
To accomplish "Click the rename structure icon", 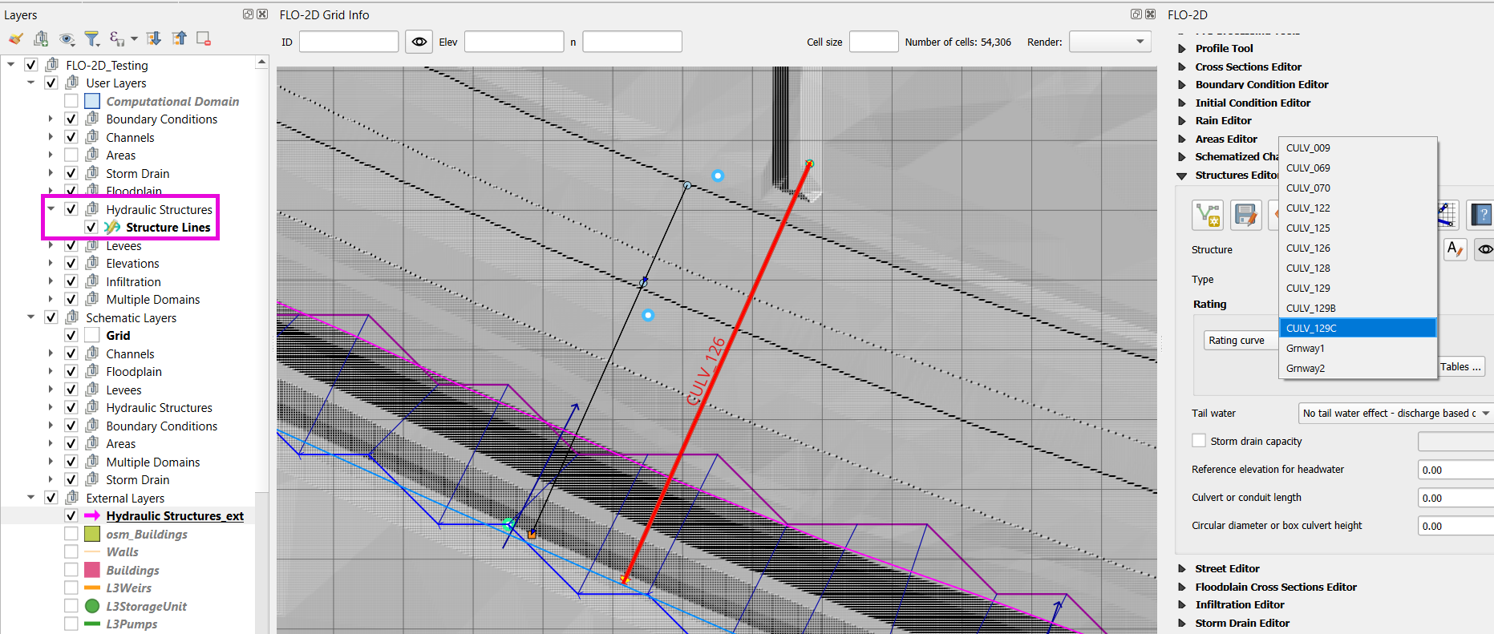I will tap(1455, 249).
